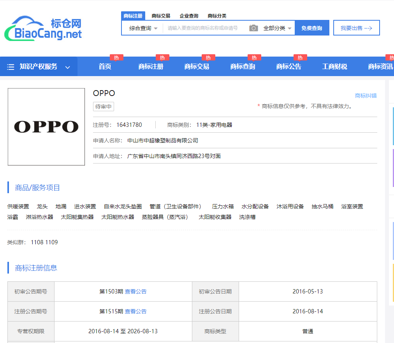Click the 免费查询 search button
The width and height of the screenshot is (394, 343).
312,28
